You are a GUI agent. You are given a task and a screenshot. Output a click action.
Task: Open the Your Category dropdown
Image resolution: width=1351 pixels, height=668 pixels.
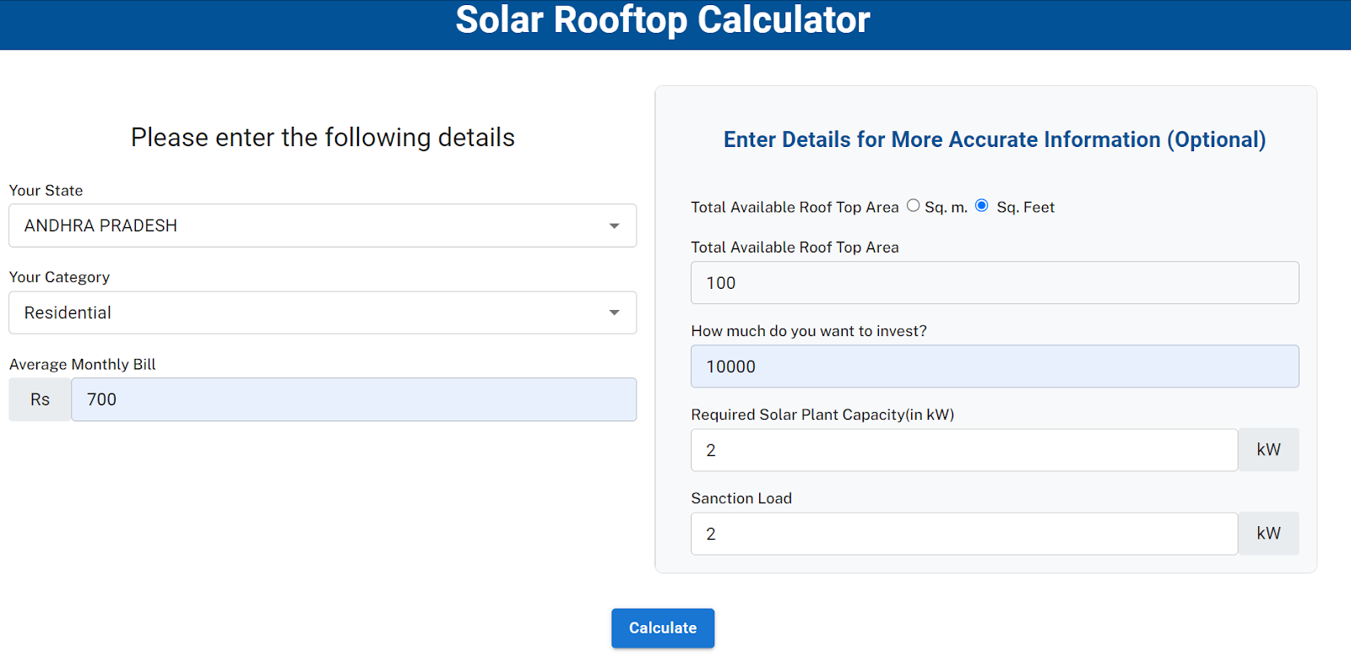tap(323, 312)
